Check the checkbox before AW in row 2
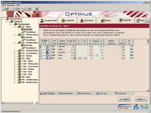The image size is (151, 113). click(50, 50)
